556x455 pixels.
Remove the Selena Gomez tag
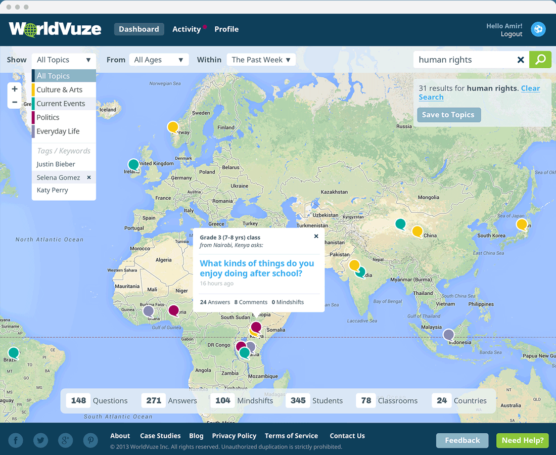[x=89, y=177]
